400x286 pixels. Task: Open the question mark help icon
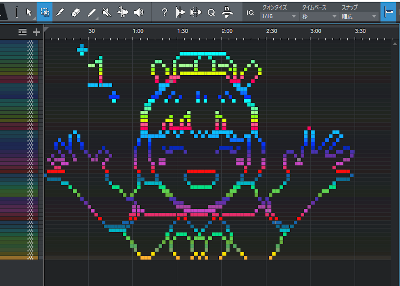pos(164,12)
